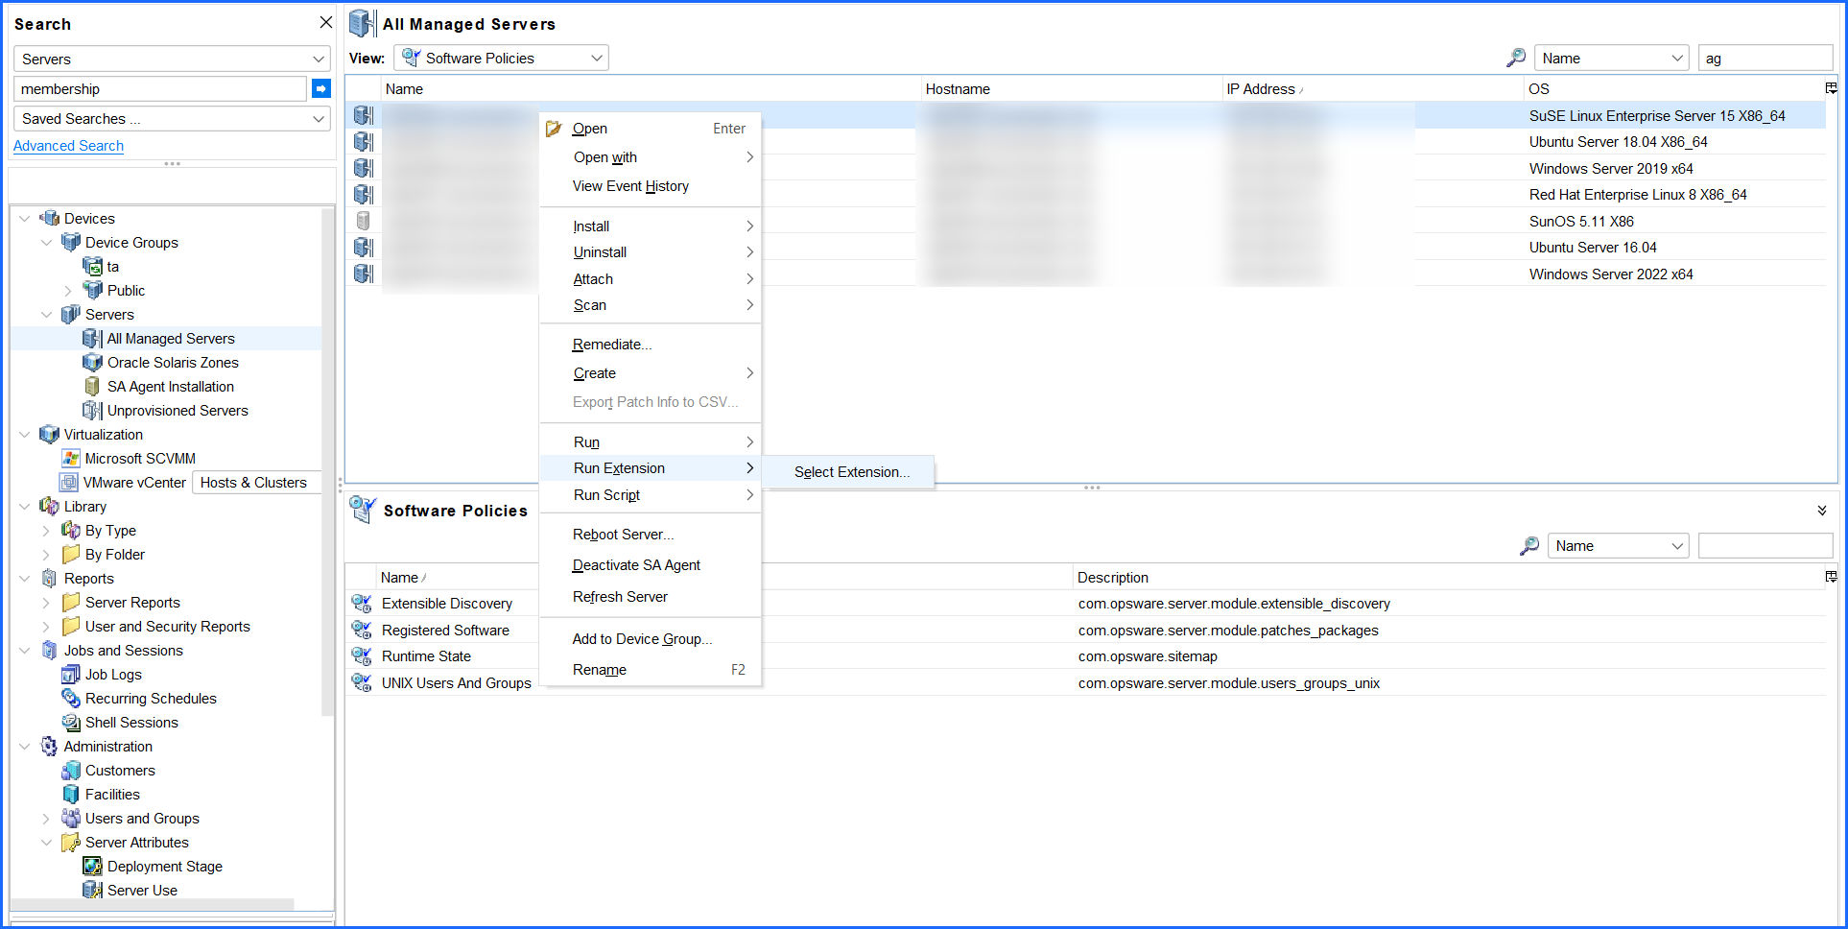Close the Search panel

pos(325,21)
